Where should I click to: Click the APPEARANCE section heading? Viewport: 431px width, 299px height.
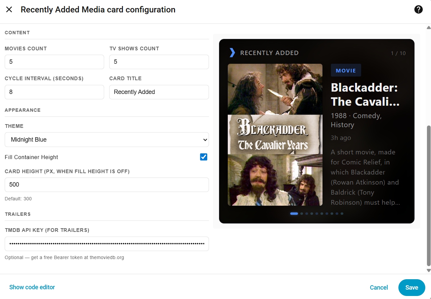[23, 110]
